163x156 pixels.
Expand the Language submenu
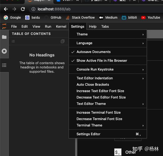(108, 43)
